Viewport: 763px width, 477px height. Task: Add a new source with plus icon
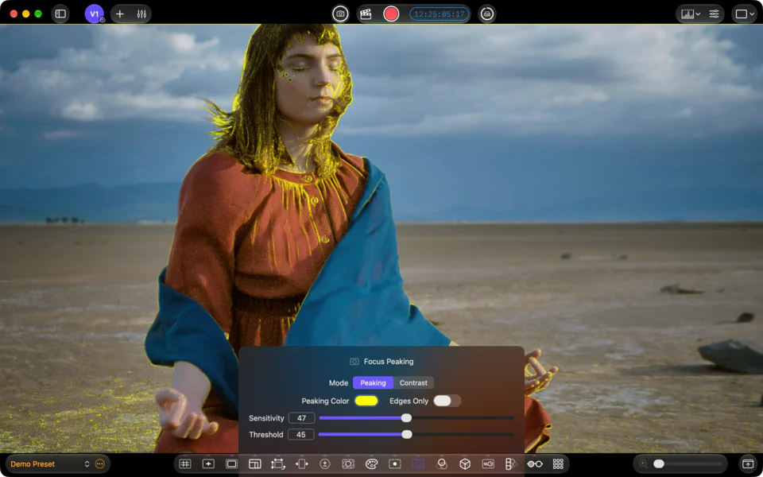point(120,14)
